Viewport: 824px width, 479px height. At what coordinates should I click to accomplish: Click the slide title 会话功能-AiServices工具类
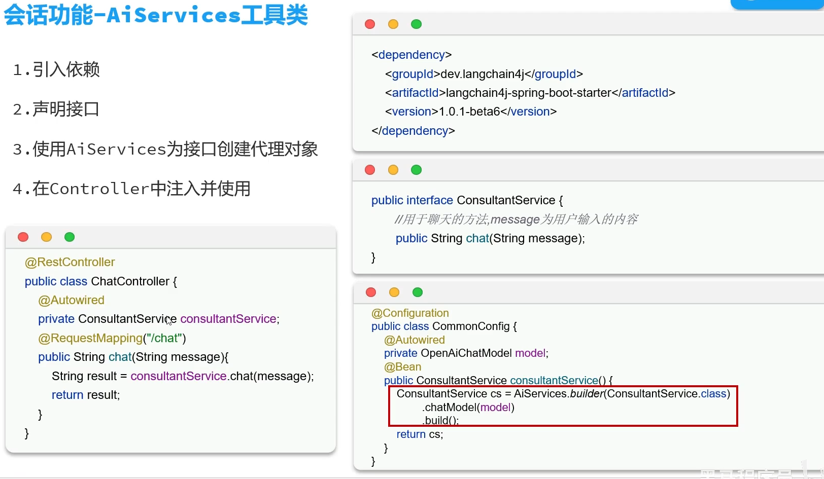click(155, 15)
